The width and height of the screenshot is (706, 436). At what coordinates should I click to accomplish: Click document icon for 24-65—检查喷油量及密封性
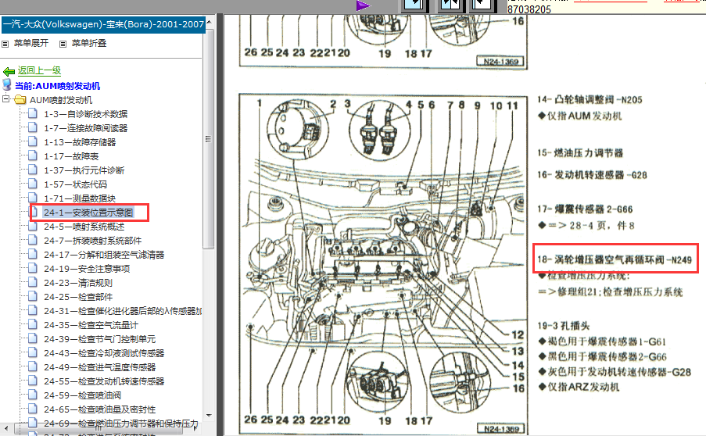click(x=32, y=409)
